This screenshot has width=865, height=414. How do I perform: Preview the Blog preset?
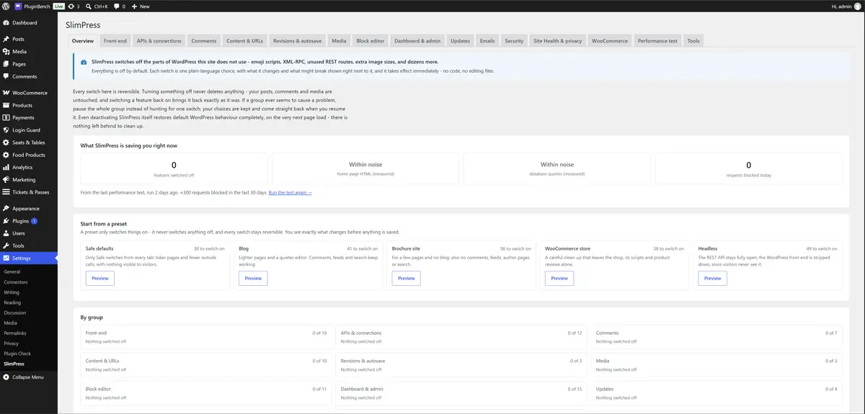click(x=253, y=278)
